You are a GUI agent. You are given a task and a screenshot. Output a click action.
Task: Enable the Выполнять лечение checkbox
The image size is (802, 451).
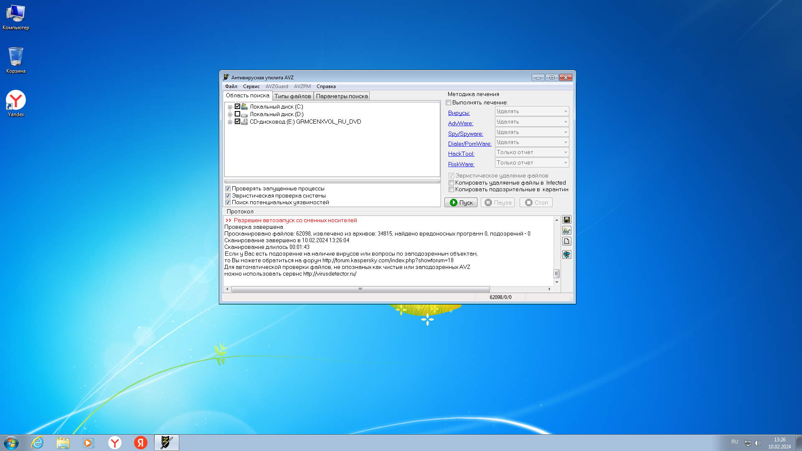point(449,103)
